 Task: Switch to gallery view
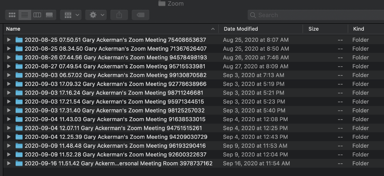[50, 15]
